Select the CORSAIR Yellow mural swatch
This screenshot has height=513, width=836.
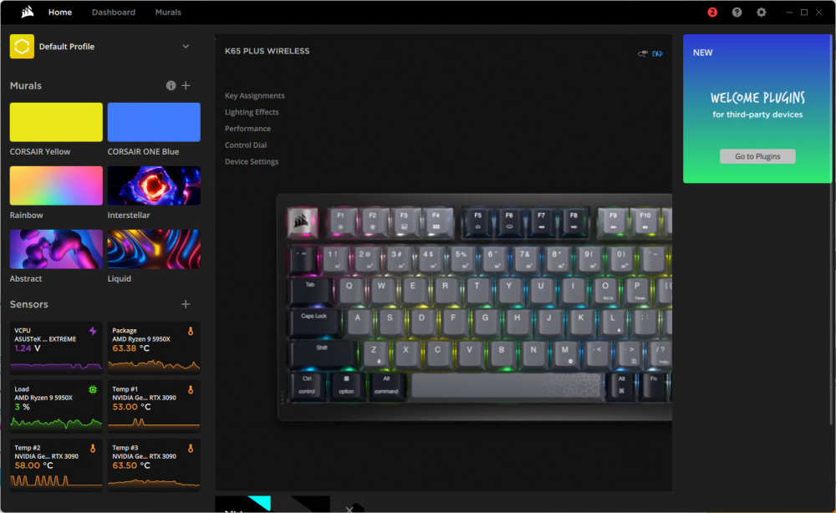[x=56, y=122]
